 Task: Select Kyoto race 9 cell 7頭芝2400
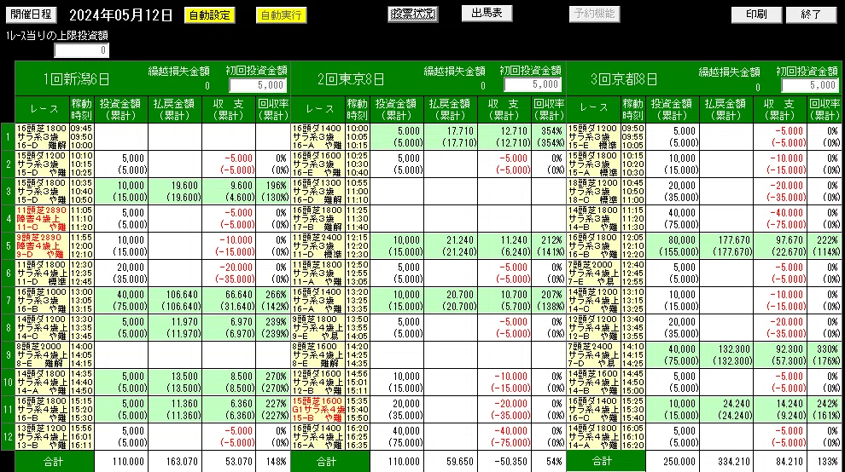(593, 354)
